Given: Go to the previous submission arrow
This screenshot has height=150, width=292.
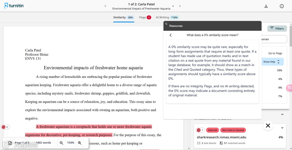Looking at the screenshot, I should 105,6.
